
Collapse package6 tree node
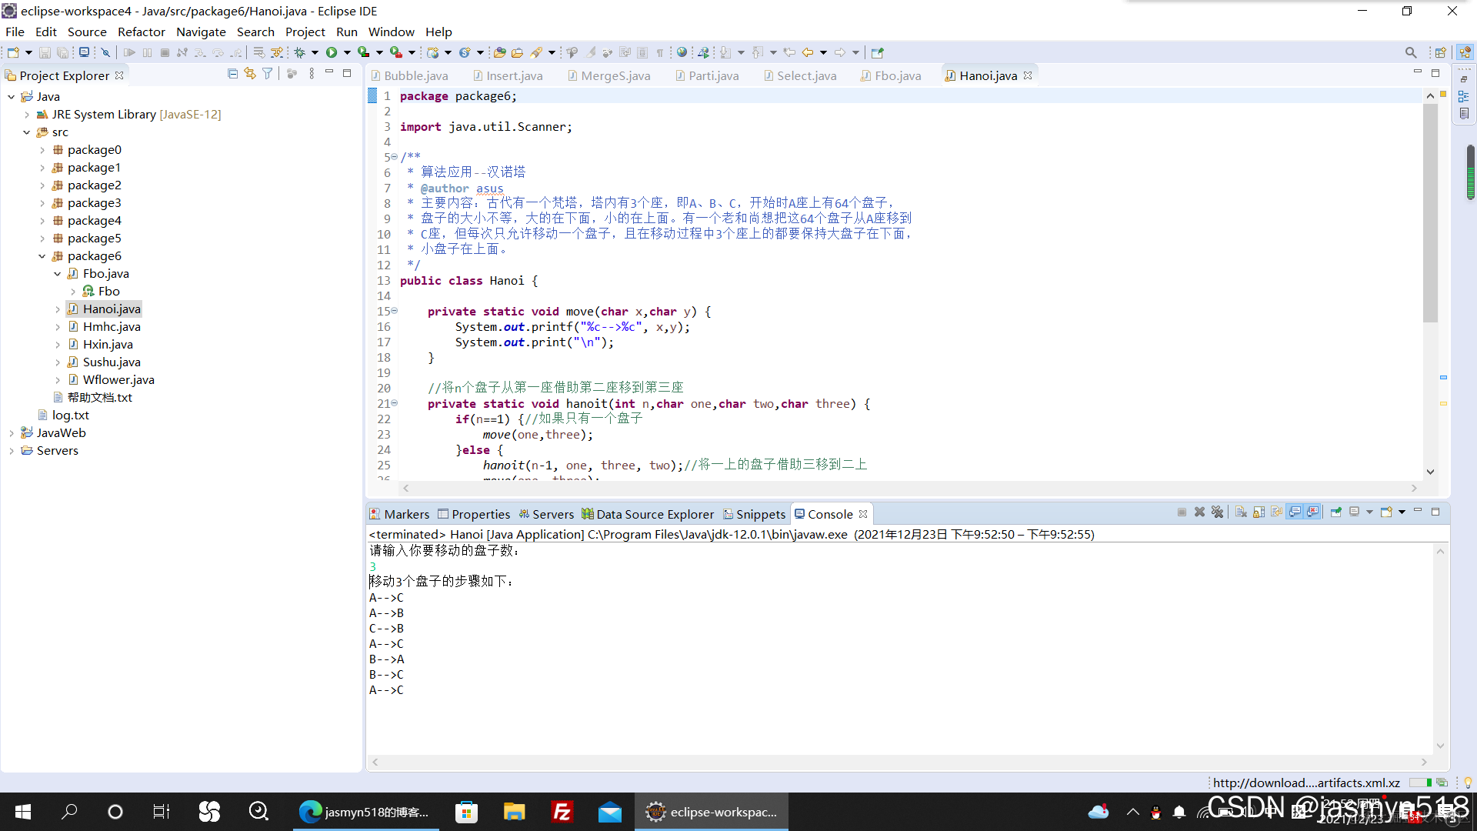click(42, 256)
